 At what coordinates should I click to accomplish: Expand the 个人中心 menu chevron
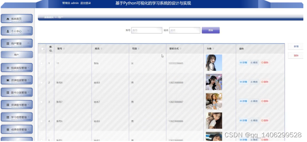(x=28, y=31)
